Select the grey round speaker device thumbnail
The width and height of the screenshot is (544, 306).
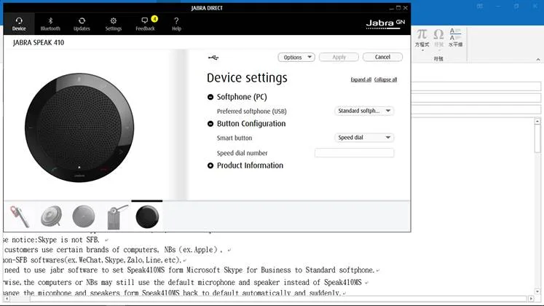point(83,216)
